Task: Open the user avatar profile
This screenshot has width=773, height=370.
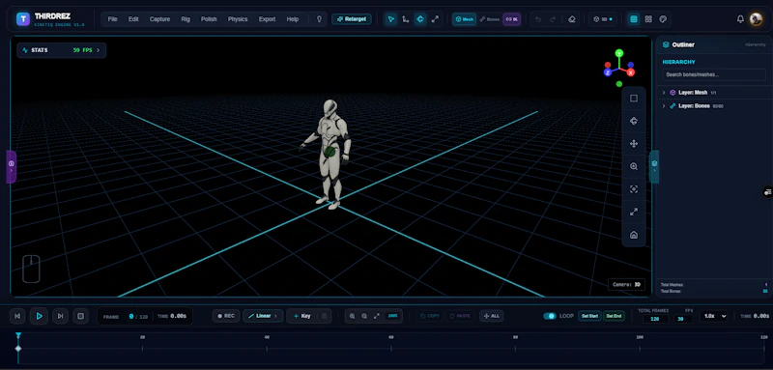Action: click(756, 19)
